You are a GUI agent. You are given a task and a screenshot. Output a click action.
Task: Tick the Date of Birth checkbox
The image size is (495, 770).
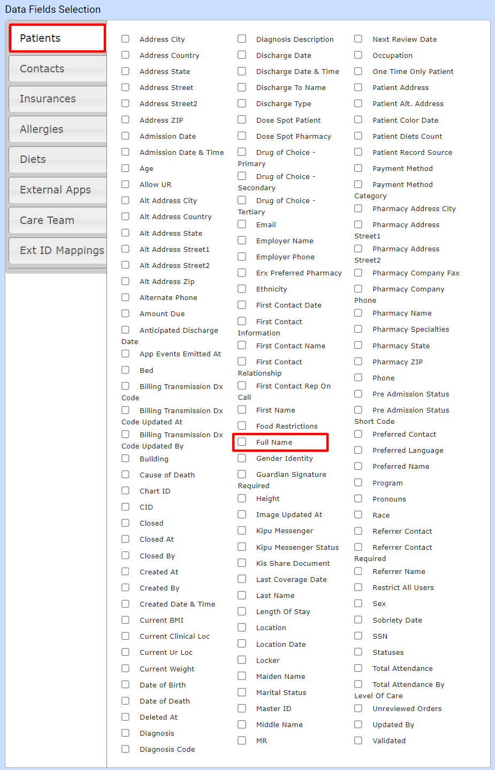(125, 685)
